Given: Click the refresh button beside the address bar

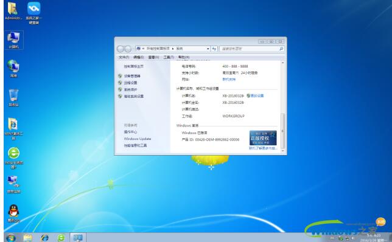Looking at the screenshot, I should click(214, 49).
